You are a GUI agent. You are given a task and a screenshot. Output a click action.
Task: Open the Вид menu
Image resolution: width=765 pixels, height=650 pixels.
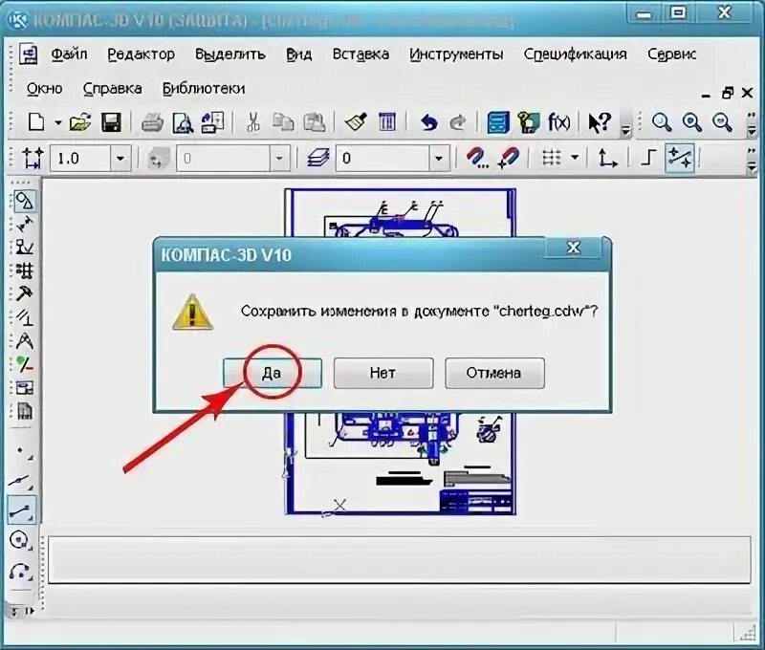point(299,54)
